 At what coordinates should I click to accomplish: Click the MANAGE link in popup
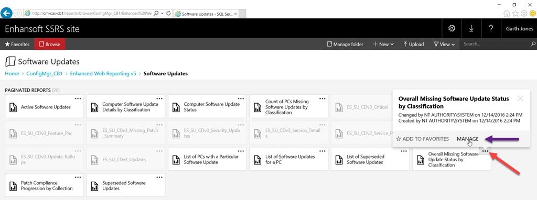467,139
